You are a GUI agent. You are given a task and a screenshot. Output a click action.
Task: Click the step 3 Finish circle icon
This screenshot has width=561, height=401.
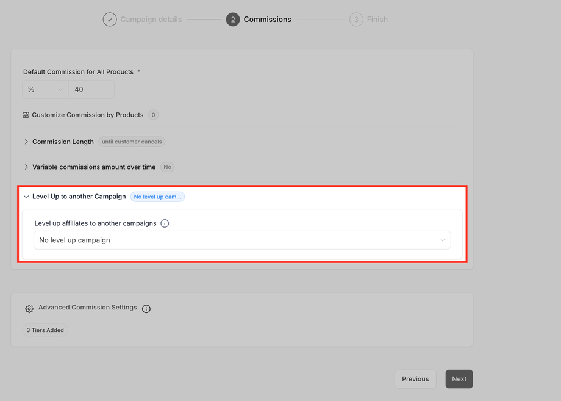[356, 20]
